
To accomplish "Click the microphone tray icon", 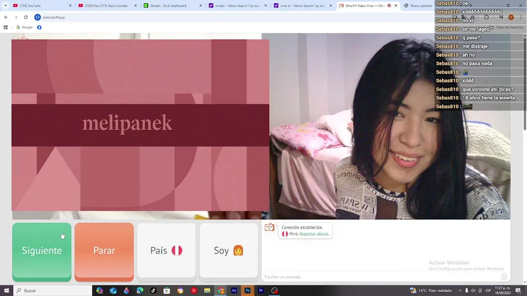I will (466, 291).
